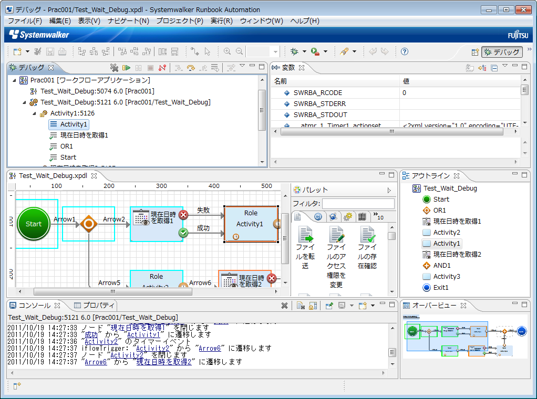
Task: Click the Debug view vertical scrollbar thumb
Action: tap(262, 110)
